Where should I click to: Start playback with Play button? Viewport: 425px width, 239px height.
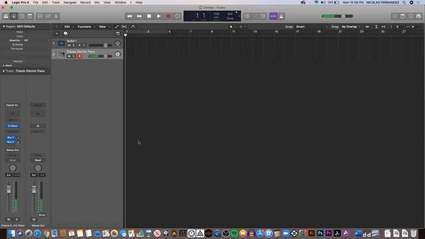coord(159,16)
